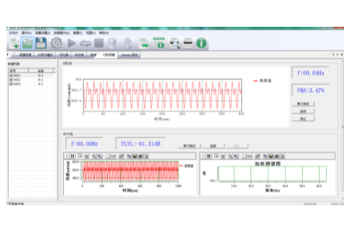Open the table info icon in the main toolbar

159,43
